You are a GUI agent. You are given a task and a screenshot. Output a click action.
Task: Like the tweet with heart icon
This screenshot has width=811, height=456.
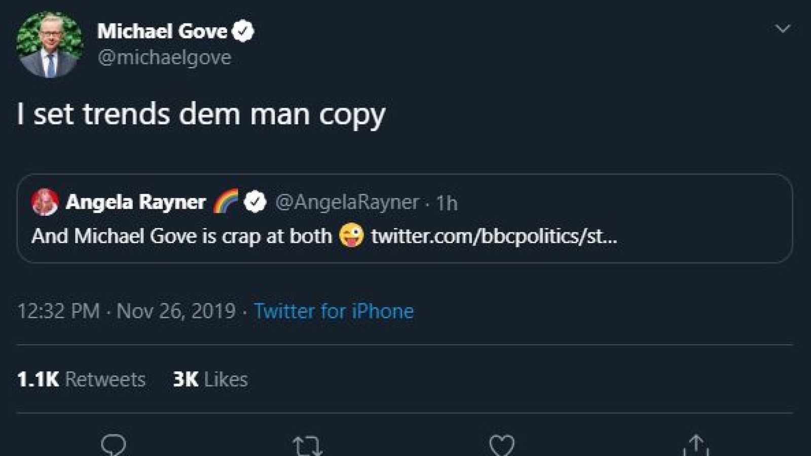coord(502,446)
